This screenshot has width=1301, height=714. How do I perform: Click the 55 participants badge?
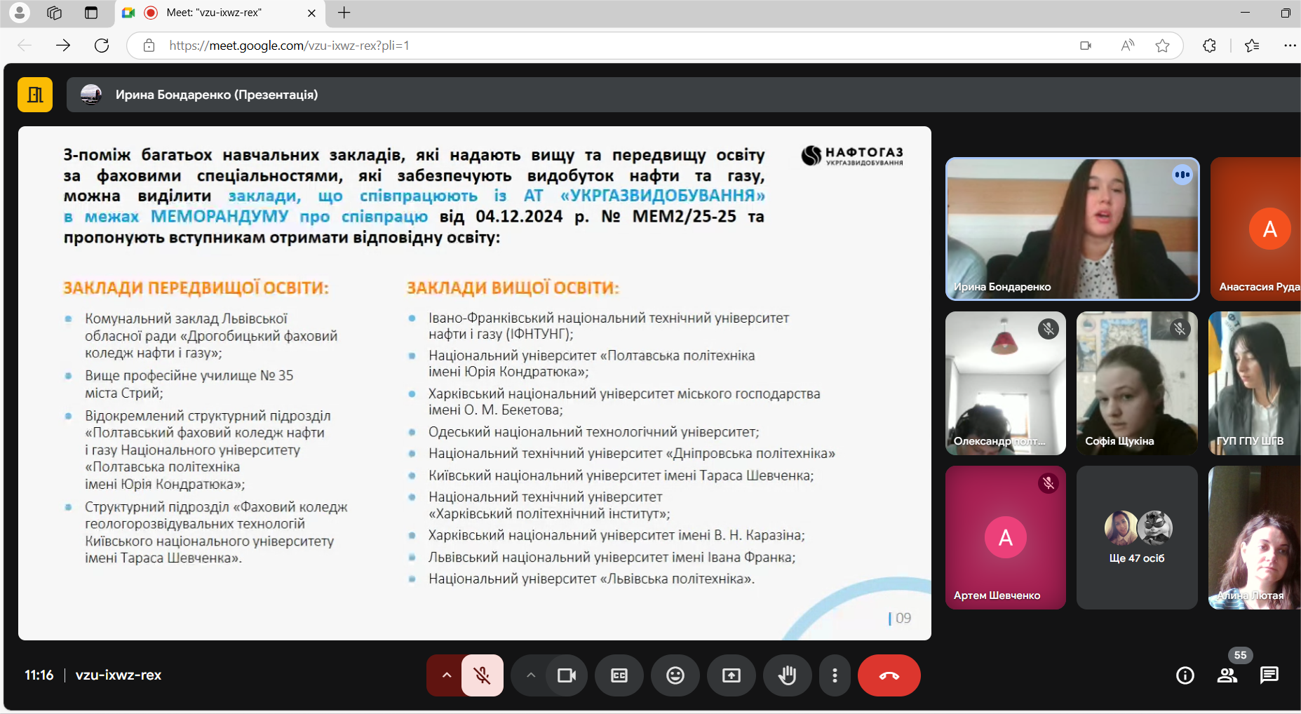1240,655
